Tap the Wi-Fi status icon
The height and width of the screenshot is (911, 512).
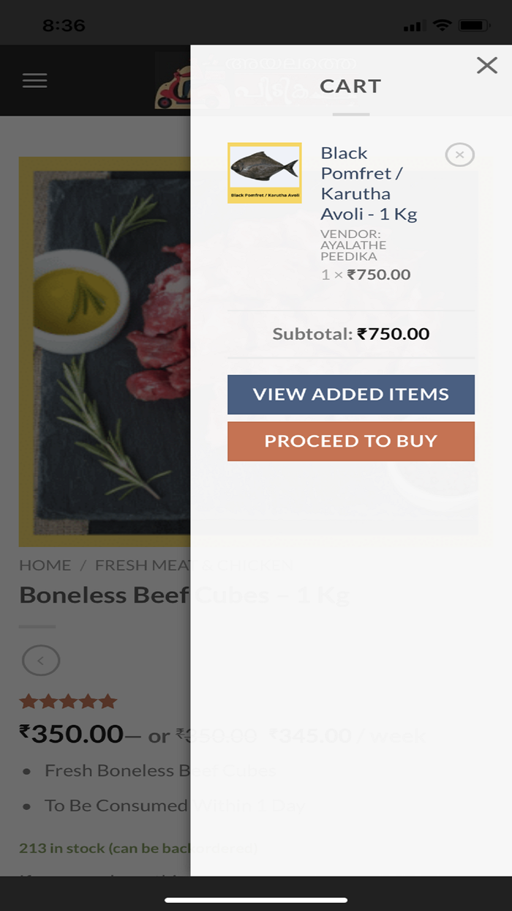(442, 26)
